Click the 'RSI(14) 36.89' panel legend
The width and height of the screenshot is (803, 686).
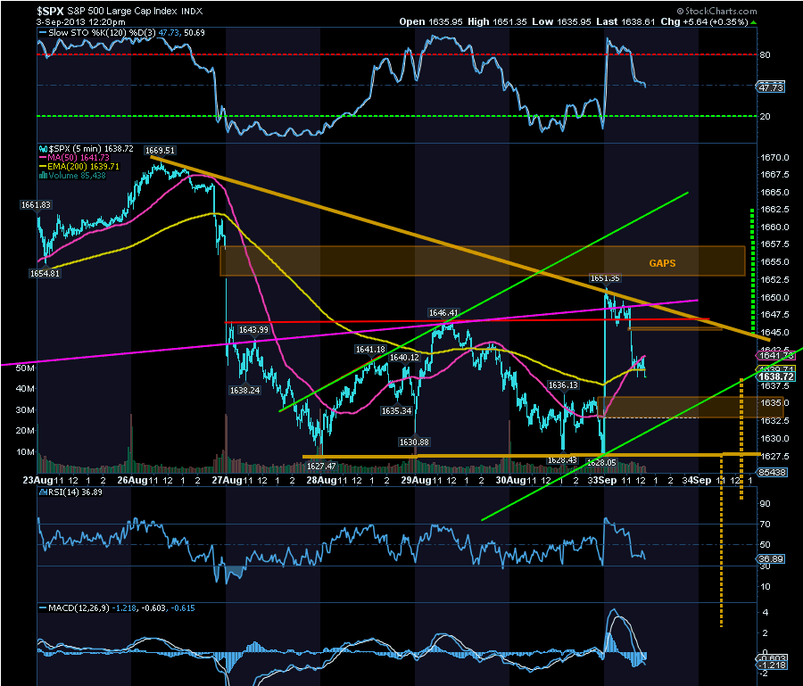(75, 492)
